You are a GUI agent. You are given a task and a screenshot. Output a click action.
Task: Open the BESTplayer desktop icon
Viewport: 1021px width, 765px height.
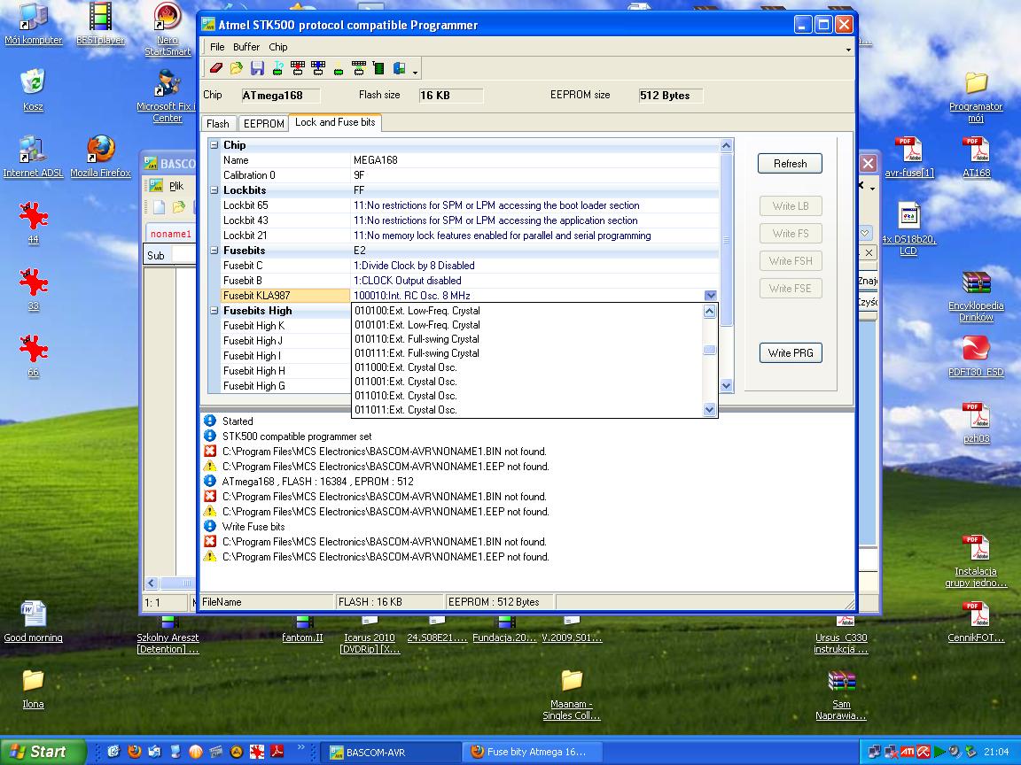click(100, 25)
